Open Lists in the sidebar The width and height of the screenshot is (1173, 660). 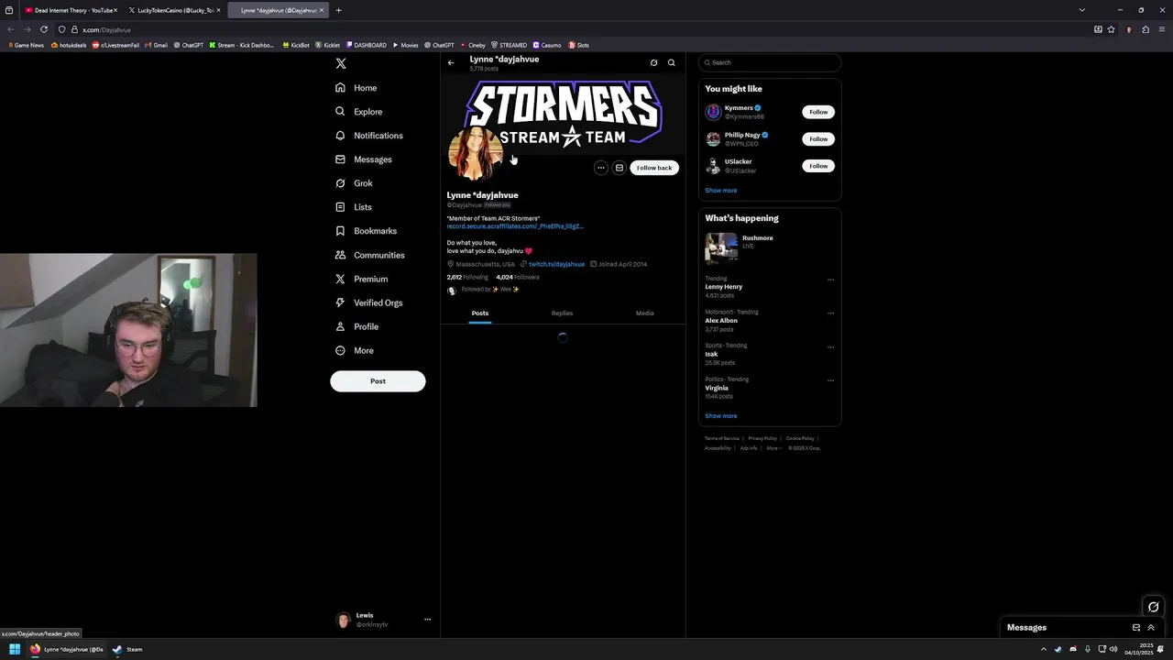pyautogui.click(x=353, y=207)
